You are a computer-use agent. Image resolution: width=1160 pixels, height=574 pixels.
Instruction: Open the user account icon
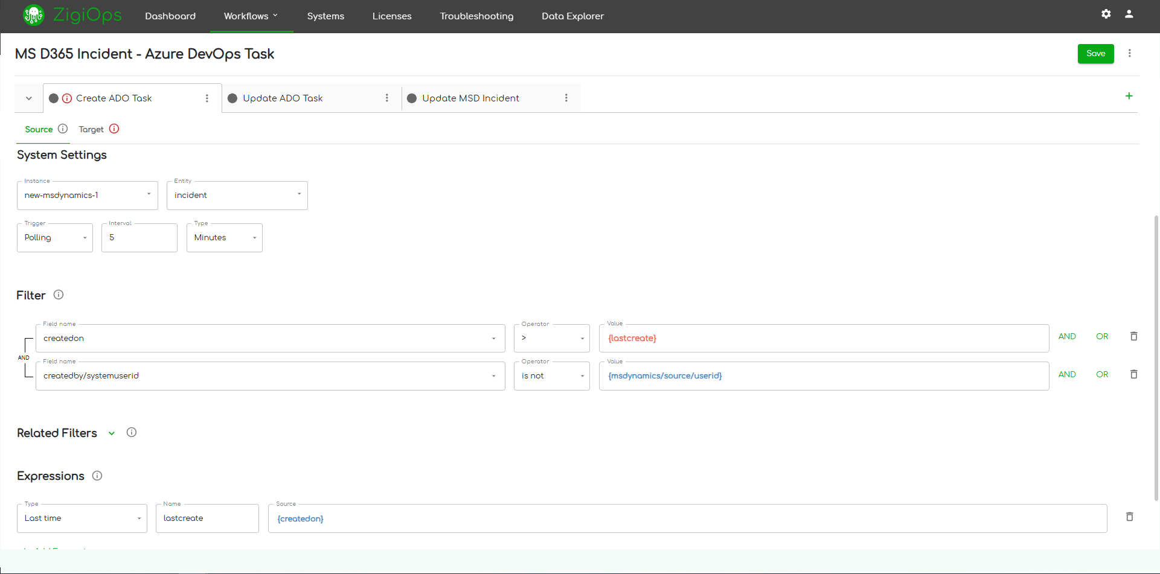(1129, 14)
